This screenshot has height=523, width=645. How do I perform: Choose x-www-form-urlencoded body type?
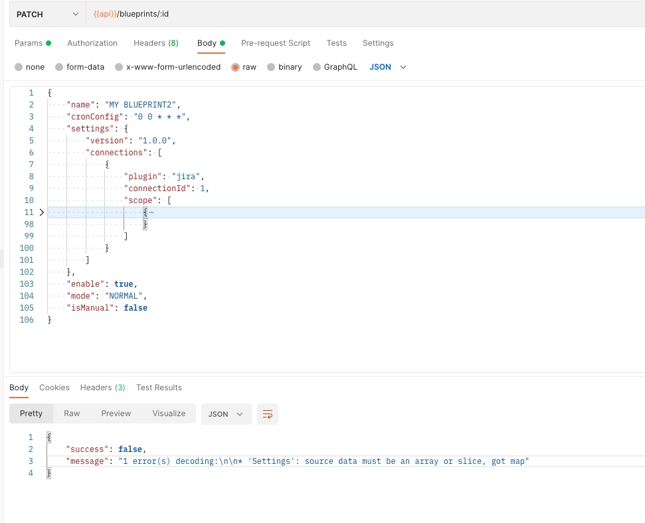168,67
